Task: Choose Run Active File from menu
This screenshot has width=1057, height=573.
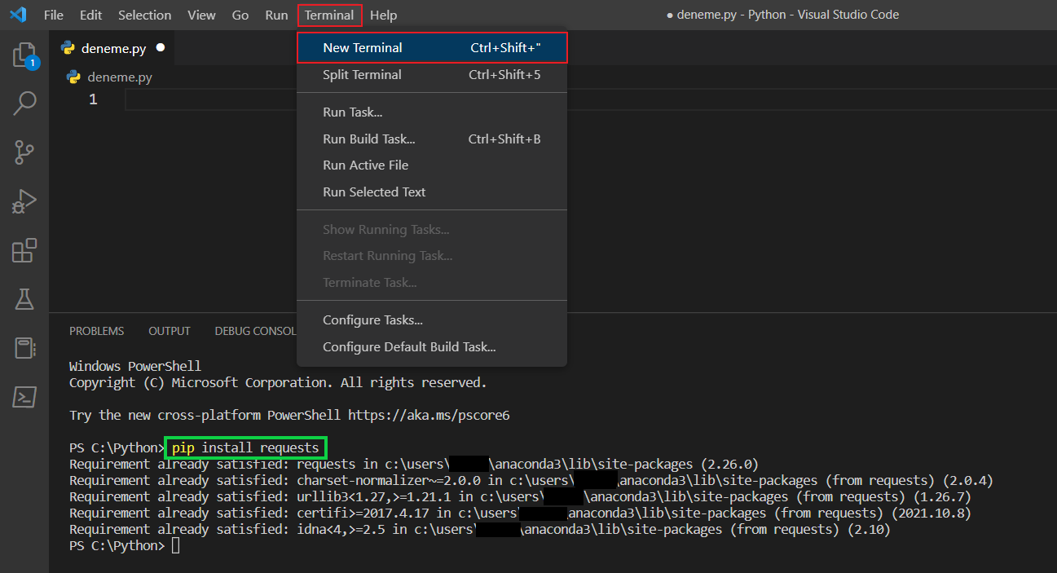Action: tap(365, 165)
